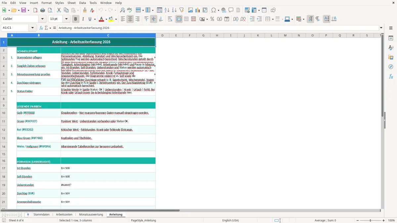Expand the Name Box dropdown

pos(33,28)
